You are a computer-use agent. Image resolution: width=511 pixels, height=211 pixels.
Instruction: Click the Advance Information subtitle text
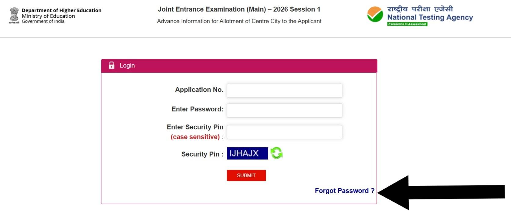(x=239, y=21)
